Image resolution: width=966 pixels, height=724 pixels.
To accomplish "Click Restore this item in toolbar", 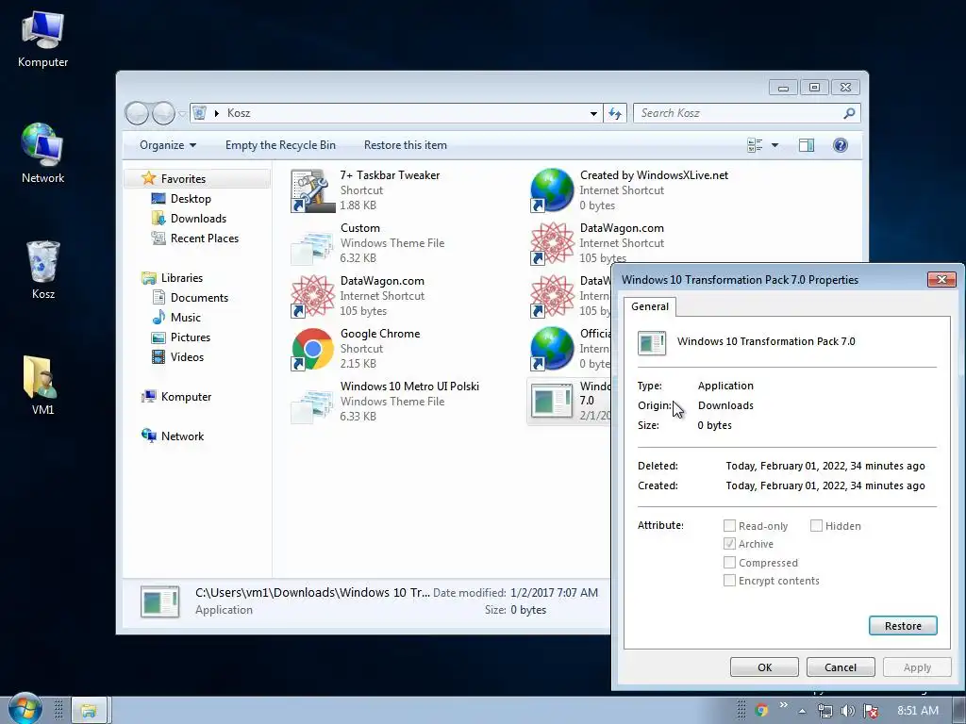I will pyautogui.click(x=406, y=145).
